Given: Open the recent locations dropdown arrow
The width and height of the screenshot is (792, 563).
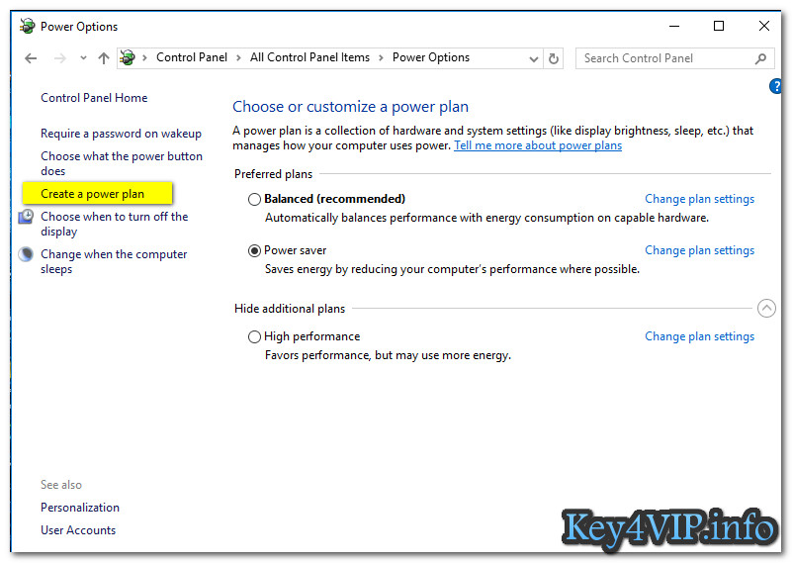Looking at the screenshot, I should point(83,58).
